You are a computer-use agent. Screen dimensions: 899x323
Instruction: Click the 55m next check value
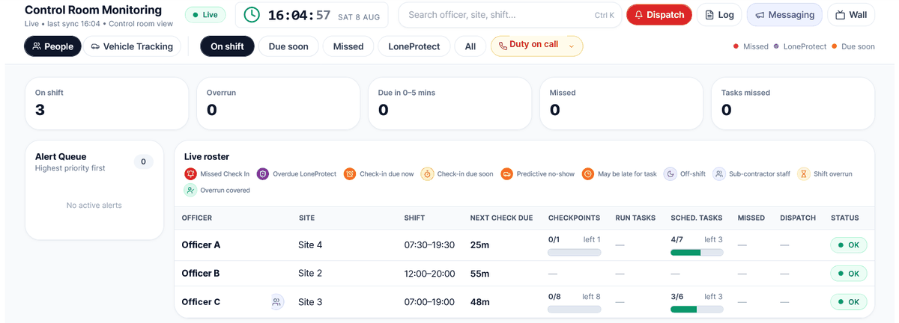[479, 274]
